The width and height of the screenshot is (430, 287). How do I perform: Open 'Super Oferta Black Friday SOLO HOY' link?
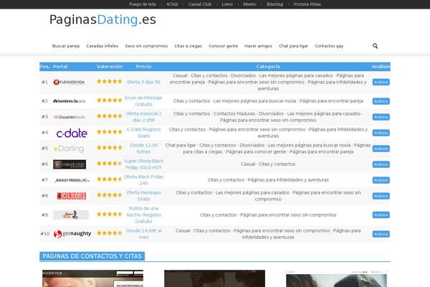tap(143, 164)
